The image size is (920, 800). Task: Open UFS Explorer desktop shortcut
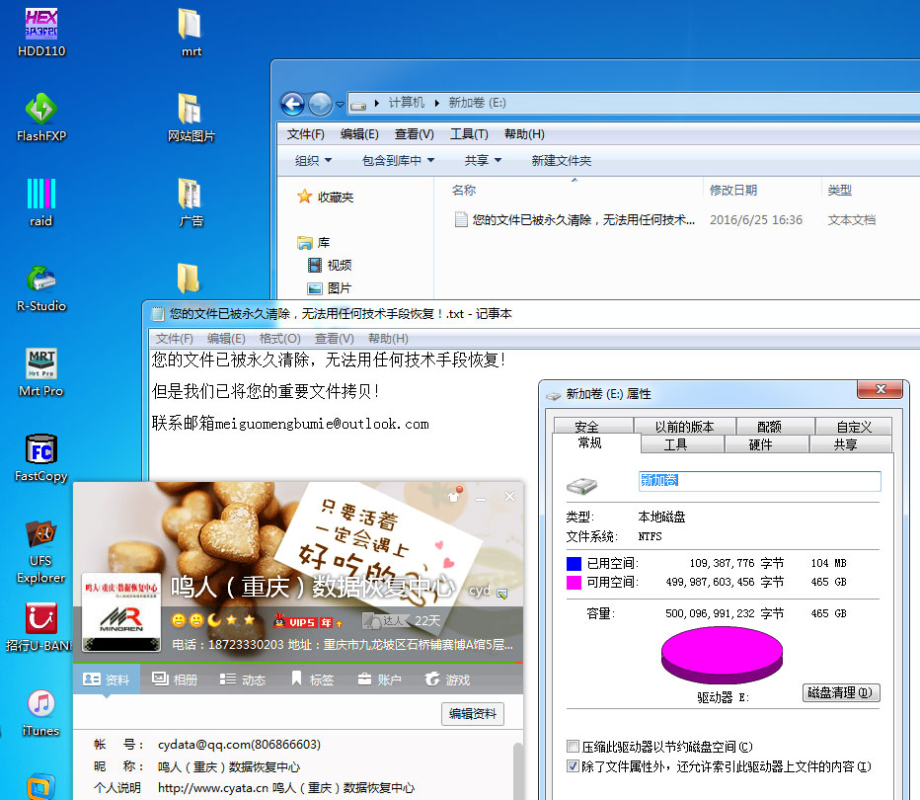41,536
